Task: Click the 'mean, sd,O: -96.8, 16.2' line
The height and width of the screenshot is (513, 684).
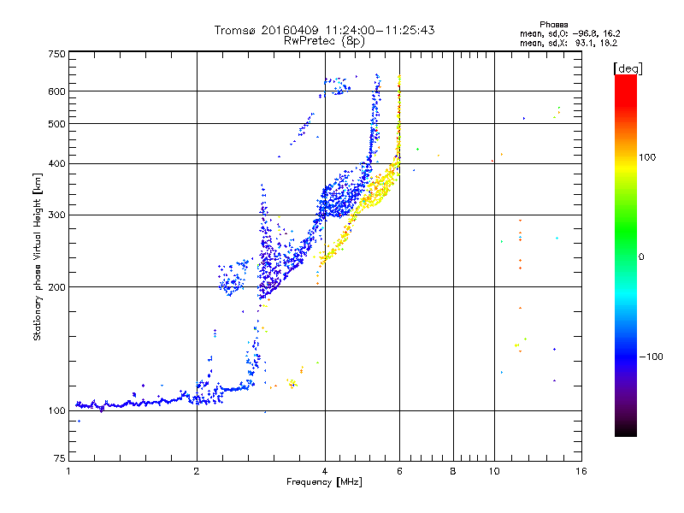Action: pos(569,33)
